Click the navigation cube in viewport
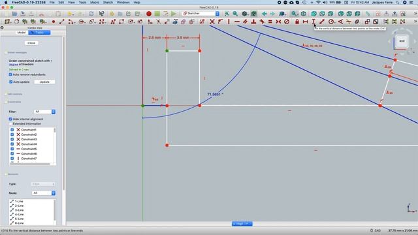The height and width of the screenshot is (235, 418). pyautogui.click(x=402, y=41)
